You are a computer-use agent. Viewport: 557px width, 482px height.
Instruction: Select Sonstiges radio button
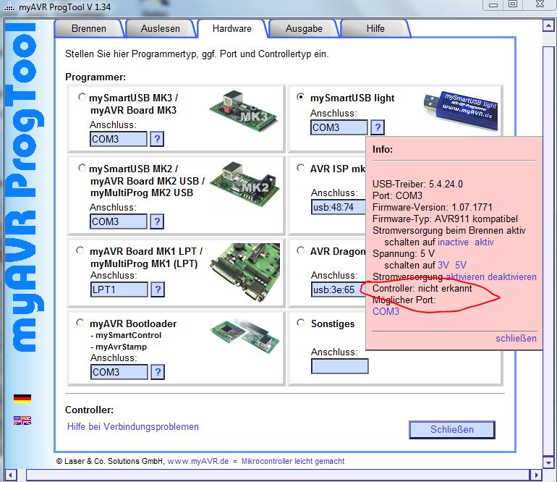coord(300,323)
